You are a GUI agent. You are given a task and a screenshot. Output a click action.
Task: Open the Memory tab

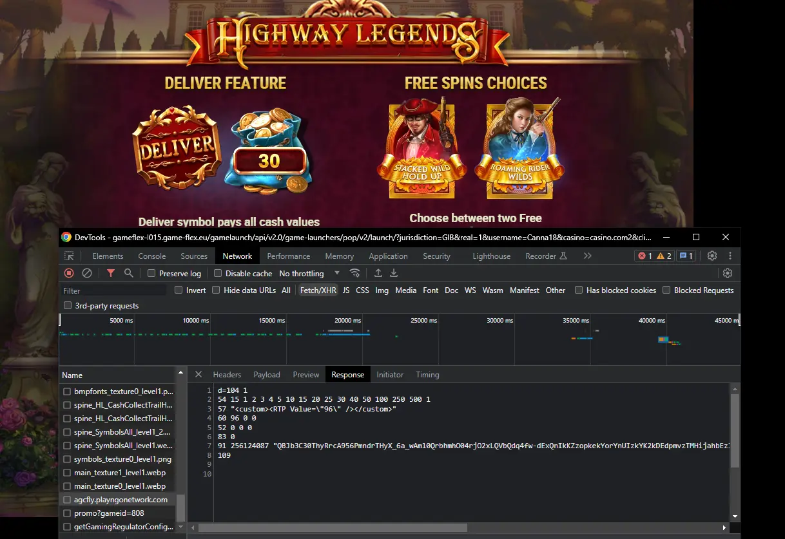340,256
